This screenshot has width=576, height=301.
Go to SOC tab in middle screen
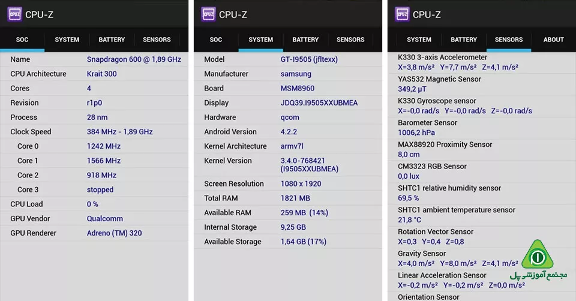[x=216, y=40]
